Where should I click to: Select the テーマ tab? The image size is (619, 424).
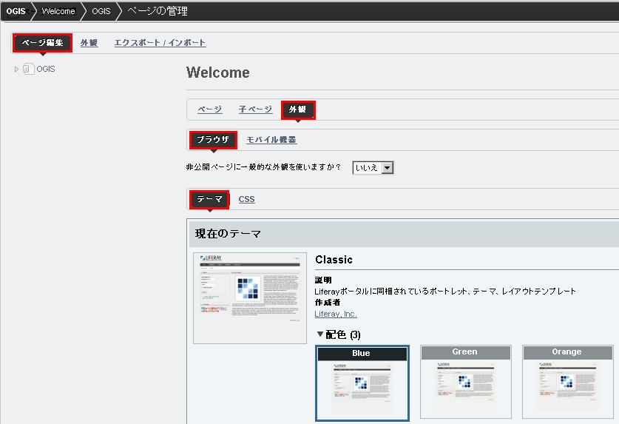point(210,200)
